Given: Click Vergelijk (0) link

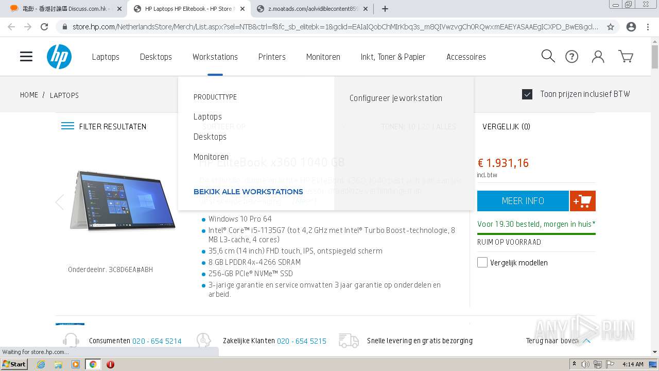Looking at the screenshot, I should [506, 126].
